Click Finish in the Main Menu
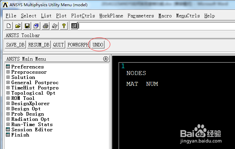 coord(20,135)
